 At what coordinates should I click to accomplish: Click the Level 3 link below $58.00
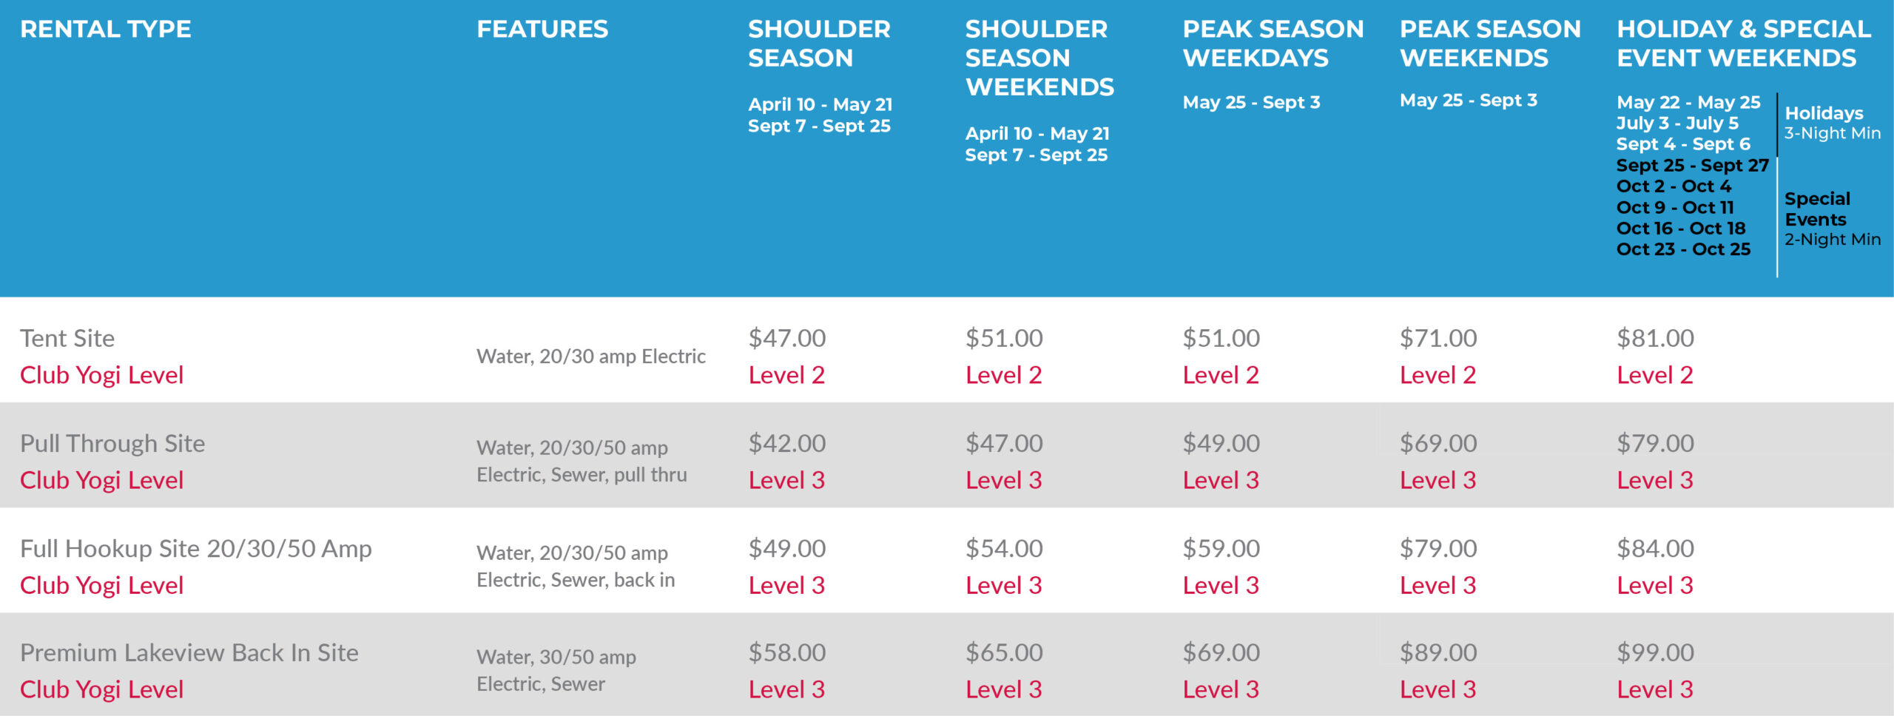[786, 689]
